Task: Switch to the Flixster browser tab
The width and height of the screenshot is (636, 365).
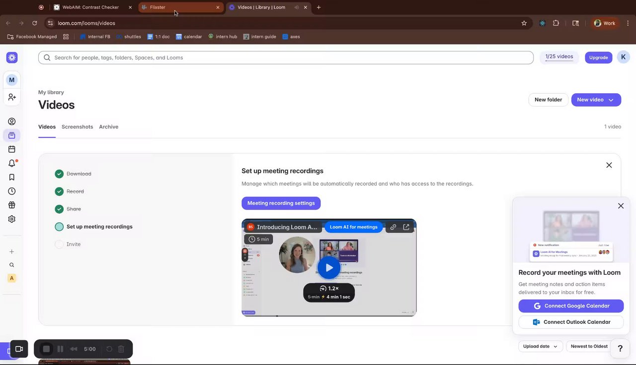Action: click(x=180, y=7)
